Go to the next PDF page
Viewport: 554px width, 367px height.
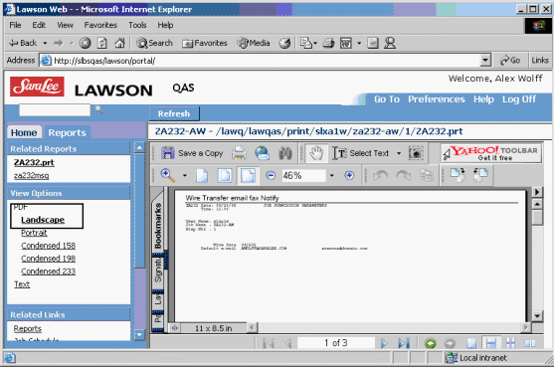click(x=384, y=343)
